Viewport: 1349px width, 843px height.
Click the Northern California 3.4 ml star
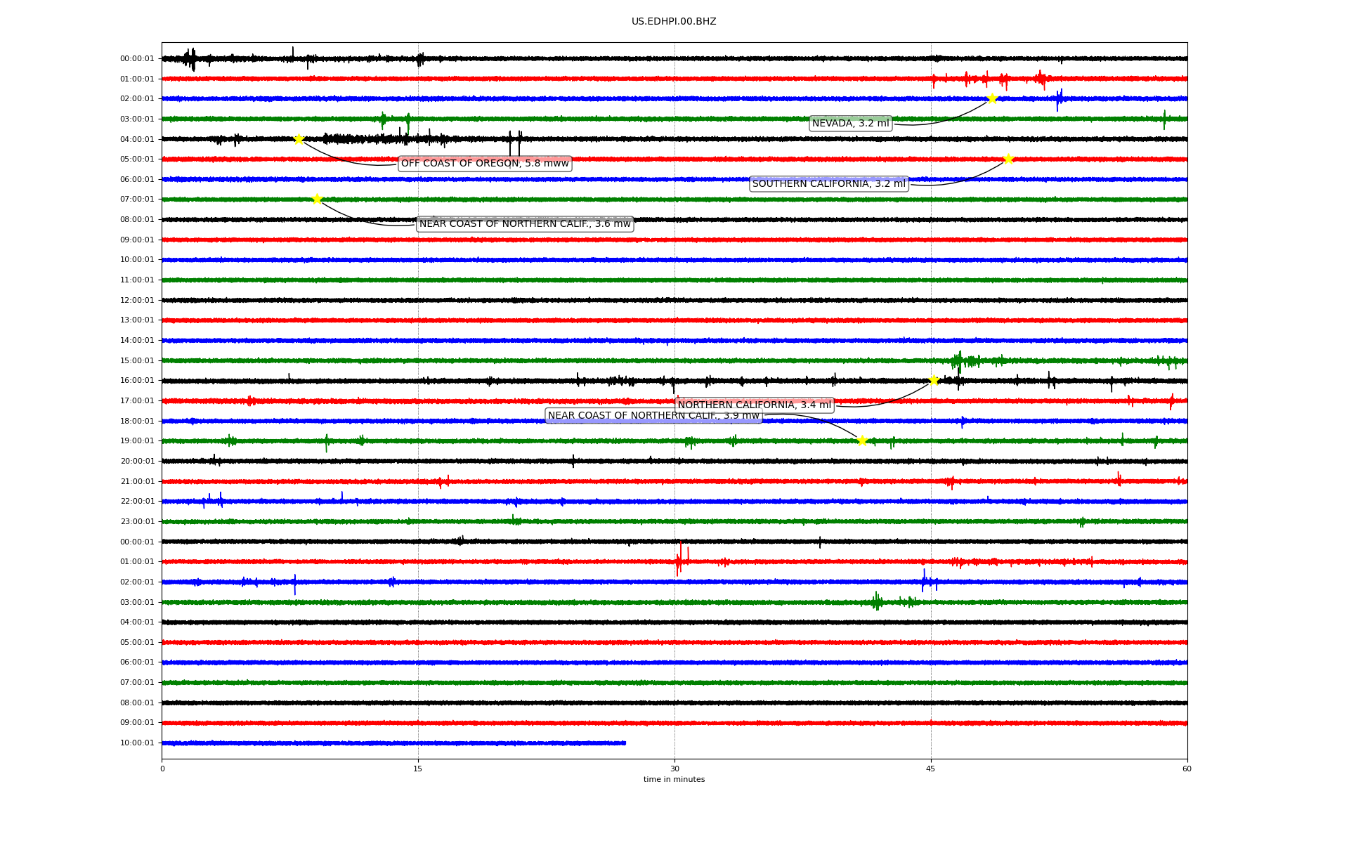(934, 380)
